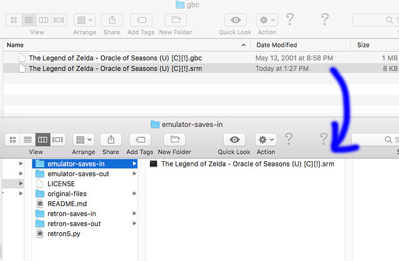Image resolution: width=399 pixels, height=261 pixels.
Task: Select LICENSE file
Action: pyautogui.click(x=85, y=184)
